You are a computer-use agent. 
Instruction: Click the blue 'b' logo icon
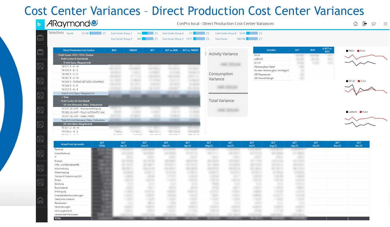click(x=40, y=24)
